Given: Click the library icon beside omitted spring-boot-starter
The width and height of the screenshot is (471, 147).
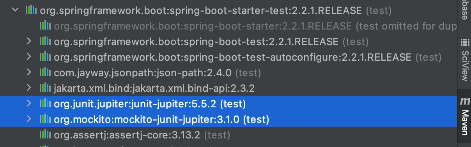Looking at the screenshot, I should (45, 26).
